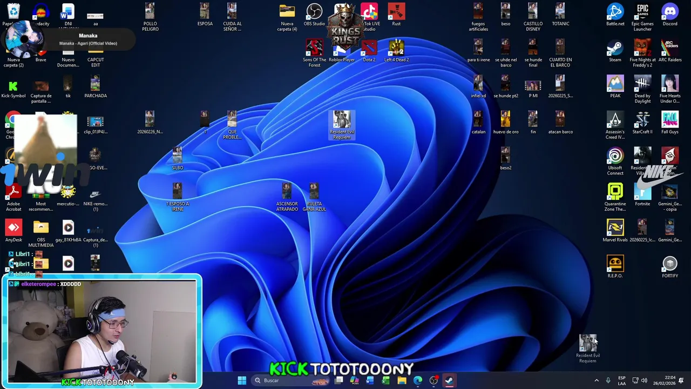The image size is (691, 389).
Task: Launch Marvel Rivals desktop icon
Action: [615, 231]
